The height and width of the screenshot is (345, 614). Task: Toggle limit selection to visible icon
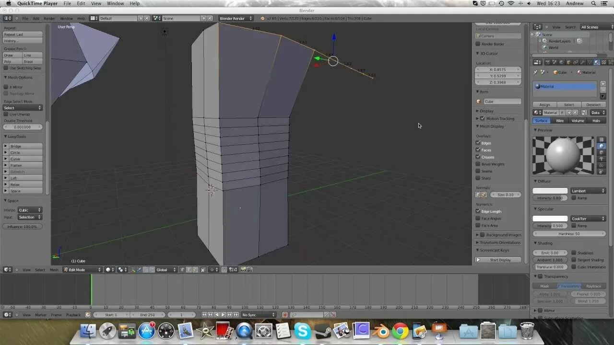tap(203, 270)
